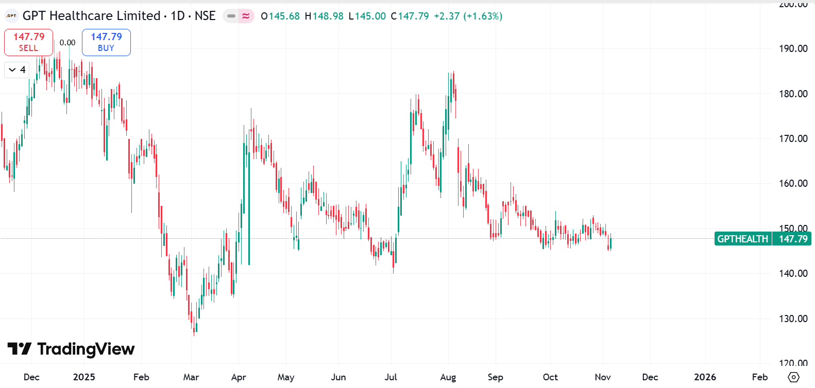Open the TradingView logo link

click(71, 349)
